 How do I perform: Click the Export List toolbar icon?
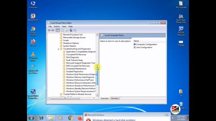tap(66, 30)
